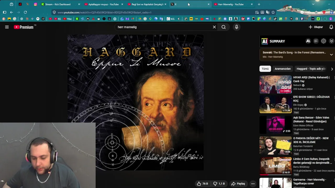
Task: Switch to Herr Mannelig - YouTube tab
Action: coord(233,4)
